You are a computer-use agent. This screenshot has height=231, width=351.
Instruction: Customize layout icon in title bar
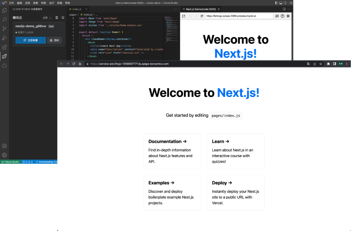pyautogui.click(x=291, y=3)
